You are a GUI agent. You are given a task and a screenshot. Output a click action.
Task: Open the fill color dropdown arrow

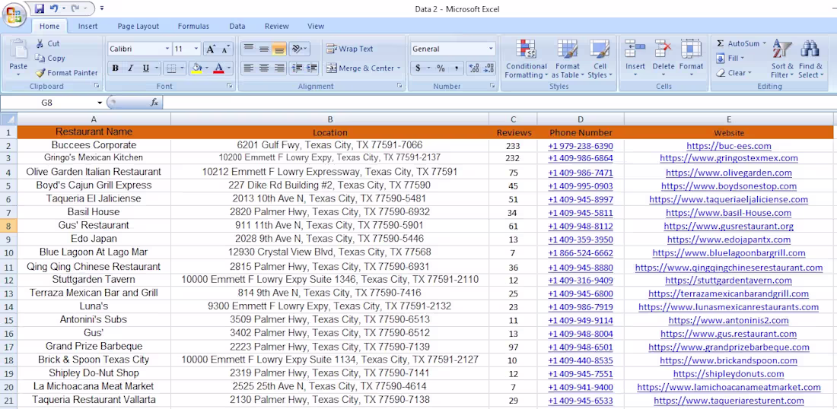pyautogui.click(x=206, y=68)
